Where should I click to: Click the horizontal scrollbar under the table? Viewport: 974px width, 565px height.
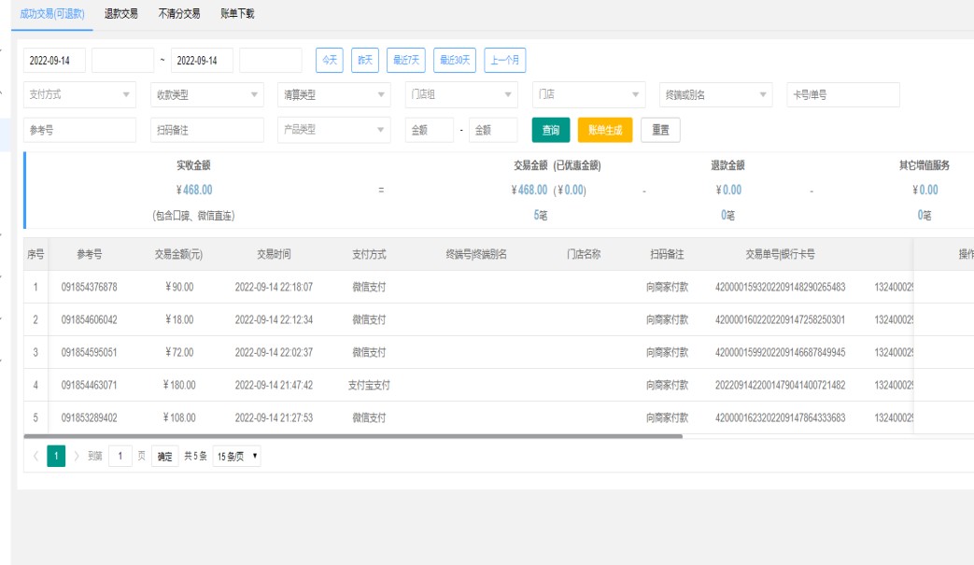(353, 436)
